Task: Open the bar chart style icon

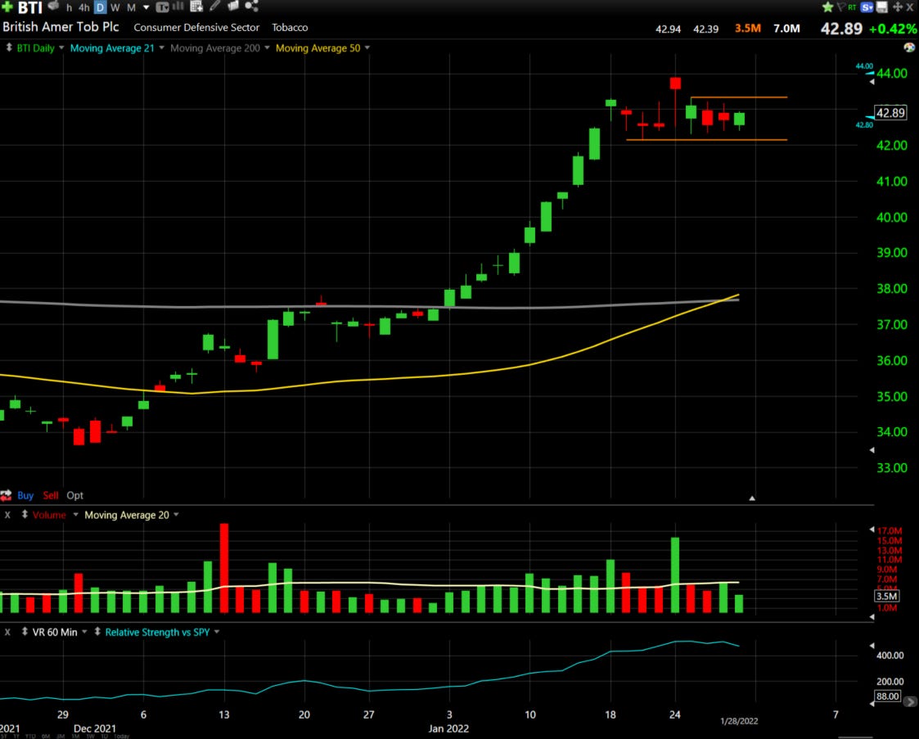Action: pyautogui.click(x=178, y=7)
